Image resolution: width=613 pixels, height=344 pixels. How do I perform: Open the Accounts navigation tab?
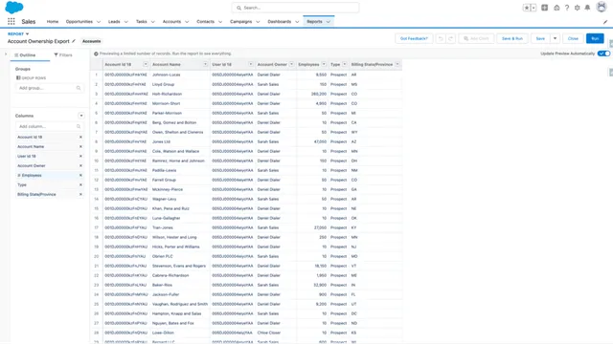click(x=171, y=21)
